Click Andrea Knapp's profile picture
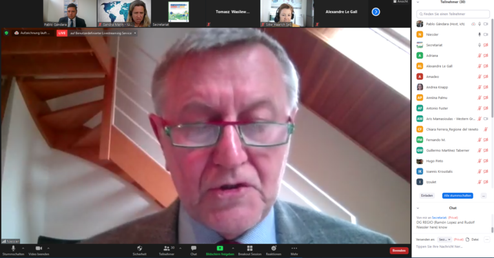 tap(420, 87)
